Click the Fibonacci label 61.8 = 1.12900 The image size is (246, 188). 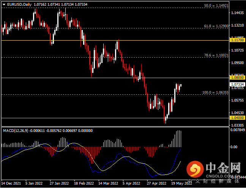point(216,26)
